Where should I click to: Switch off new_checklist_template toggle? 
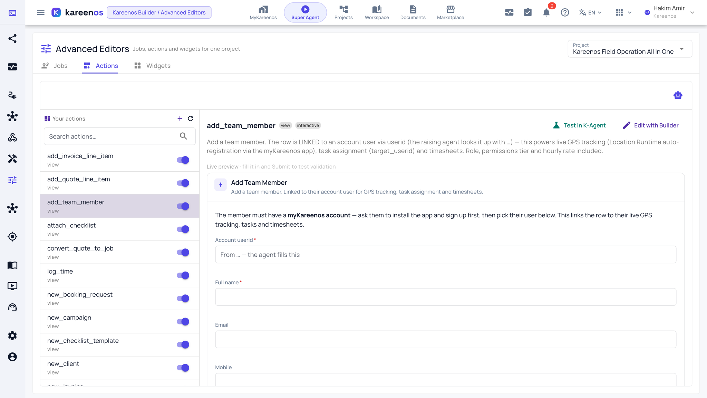pyautogui.click(x=183, y=345)
